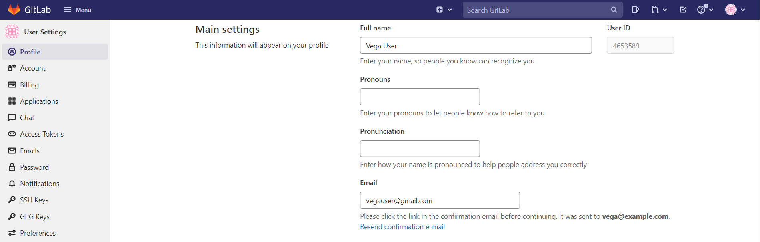760x242 pixels.
Task: Open Access Tokens settings
Action: pyautogui.click(x=42, y=134)
